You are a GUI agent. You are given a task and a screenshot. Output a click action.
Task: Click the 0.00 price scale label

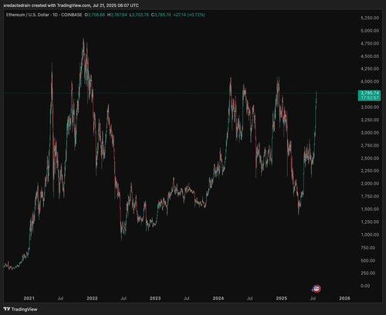[x=365, y=286]
